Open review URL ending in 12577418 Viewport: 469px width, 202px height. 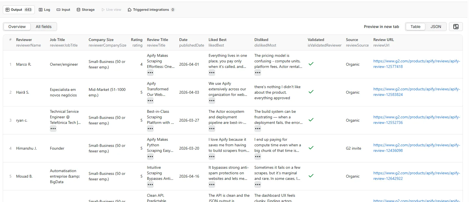point(416,64)
